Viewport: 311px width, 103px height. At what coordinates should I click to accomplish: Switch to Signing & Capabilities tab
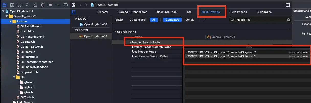pyautogui.click(x=132, y=12)
